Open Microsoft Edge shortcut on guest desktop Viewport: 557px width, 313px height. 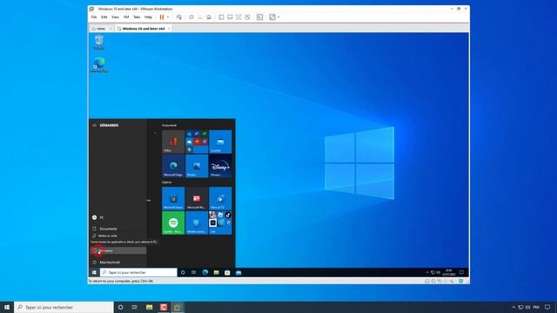(x=99, y=65)
